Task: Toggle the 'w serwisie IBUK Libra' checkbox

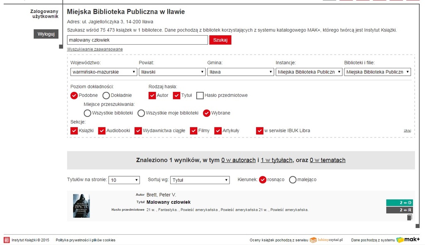Action: 259,131
